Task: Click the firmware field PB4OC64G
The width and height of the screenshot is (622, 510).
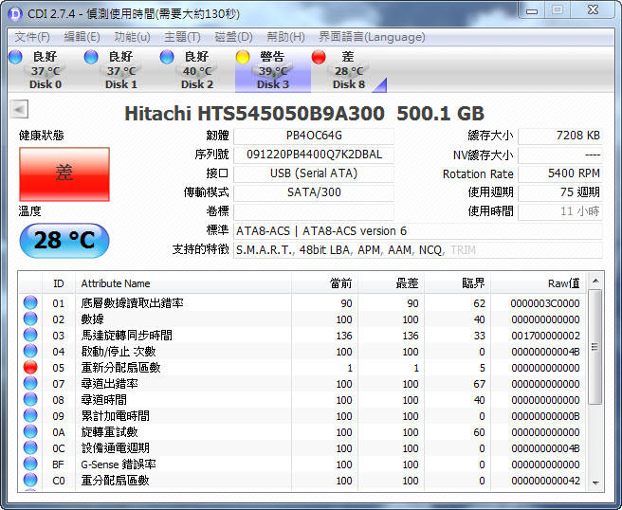Action: [314, 136]
